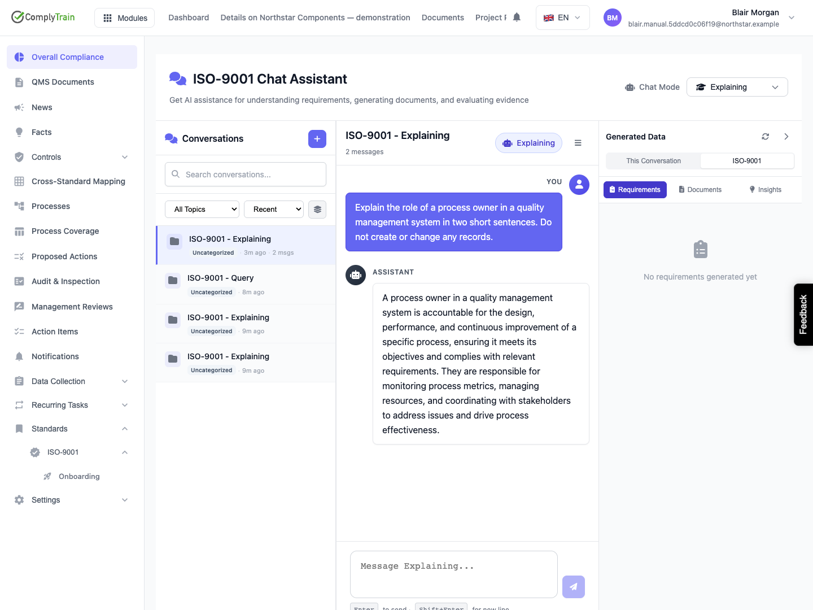The height and width of the screenshot is (610, 813).
Task: Click the ISO-9001 badge icon in sidebar
Action: 35,452
